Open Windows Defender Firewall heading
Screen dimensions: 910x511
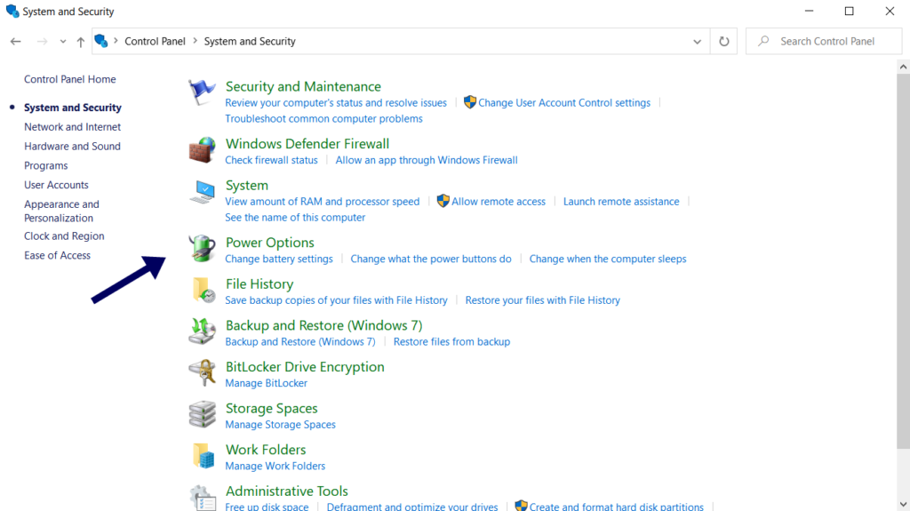(x=307, y=143)
